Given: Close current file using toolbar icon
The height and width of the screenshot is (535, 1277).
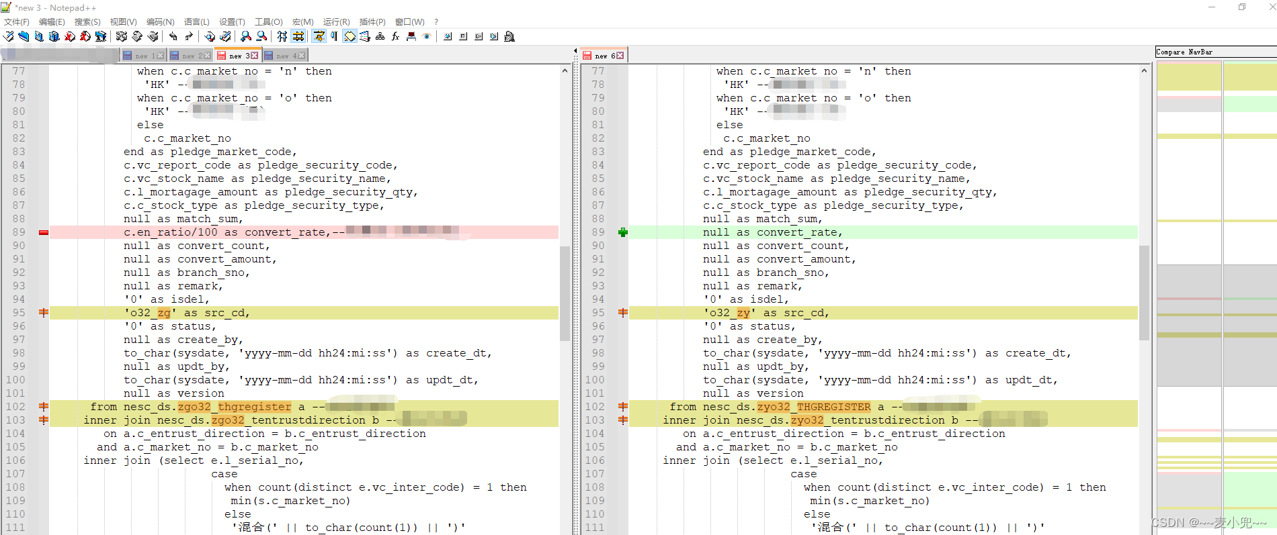Looking at the screenshot, I should (x=69, y=36).
